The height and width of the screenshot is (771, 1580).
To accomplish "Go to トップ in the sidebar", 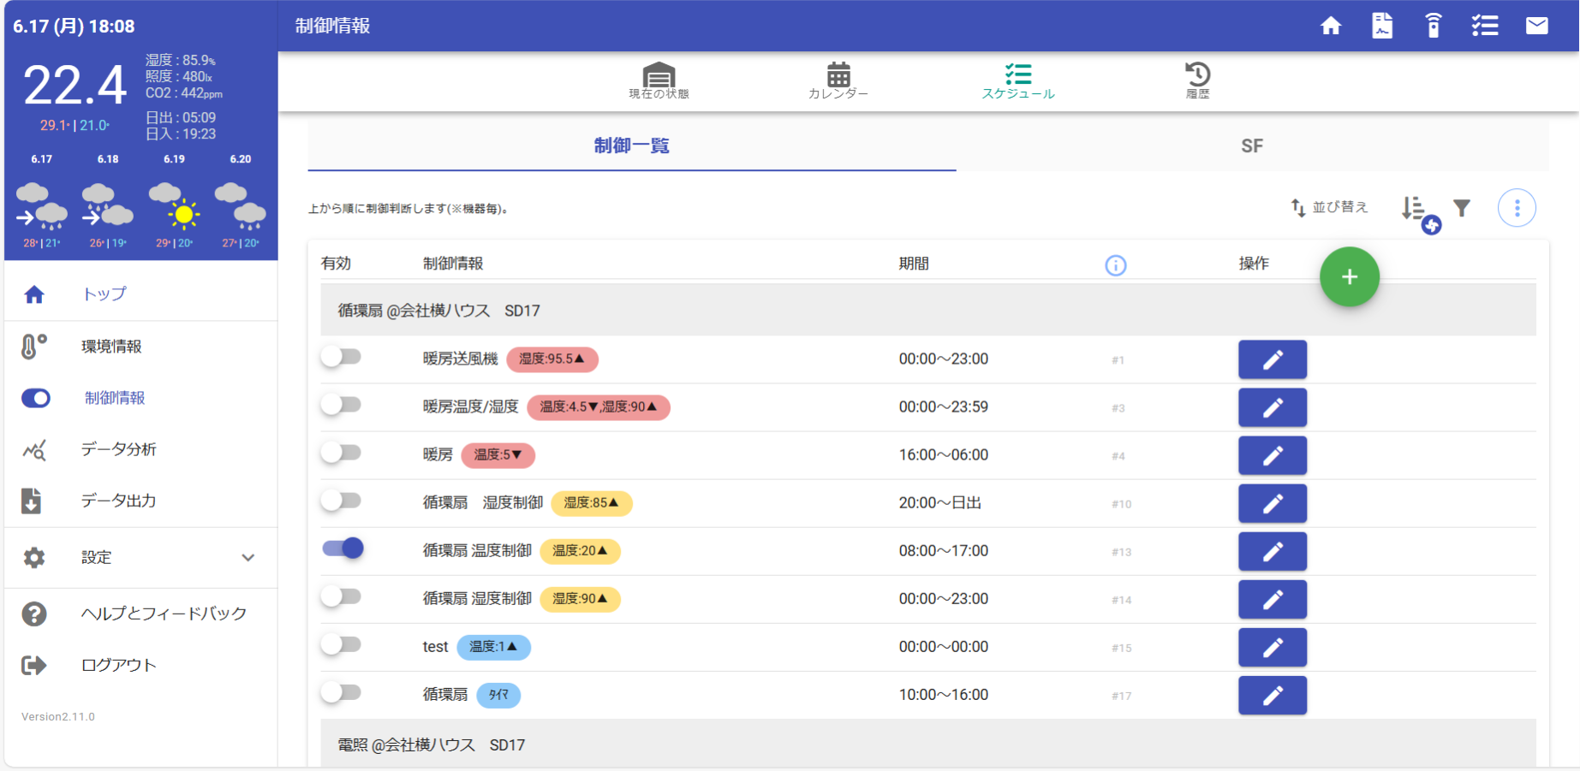I will (x=104, y=294).
